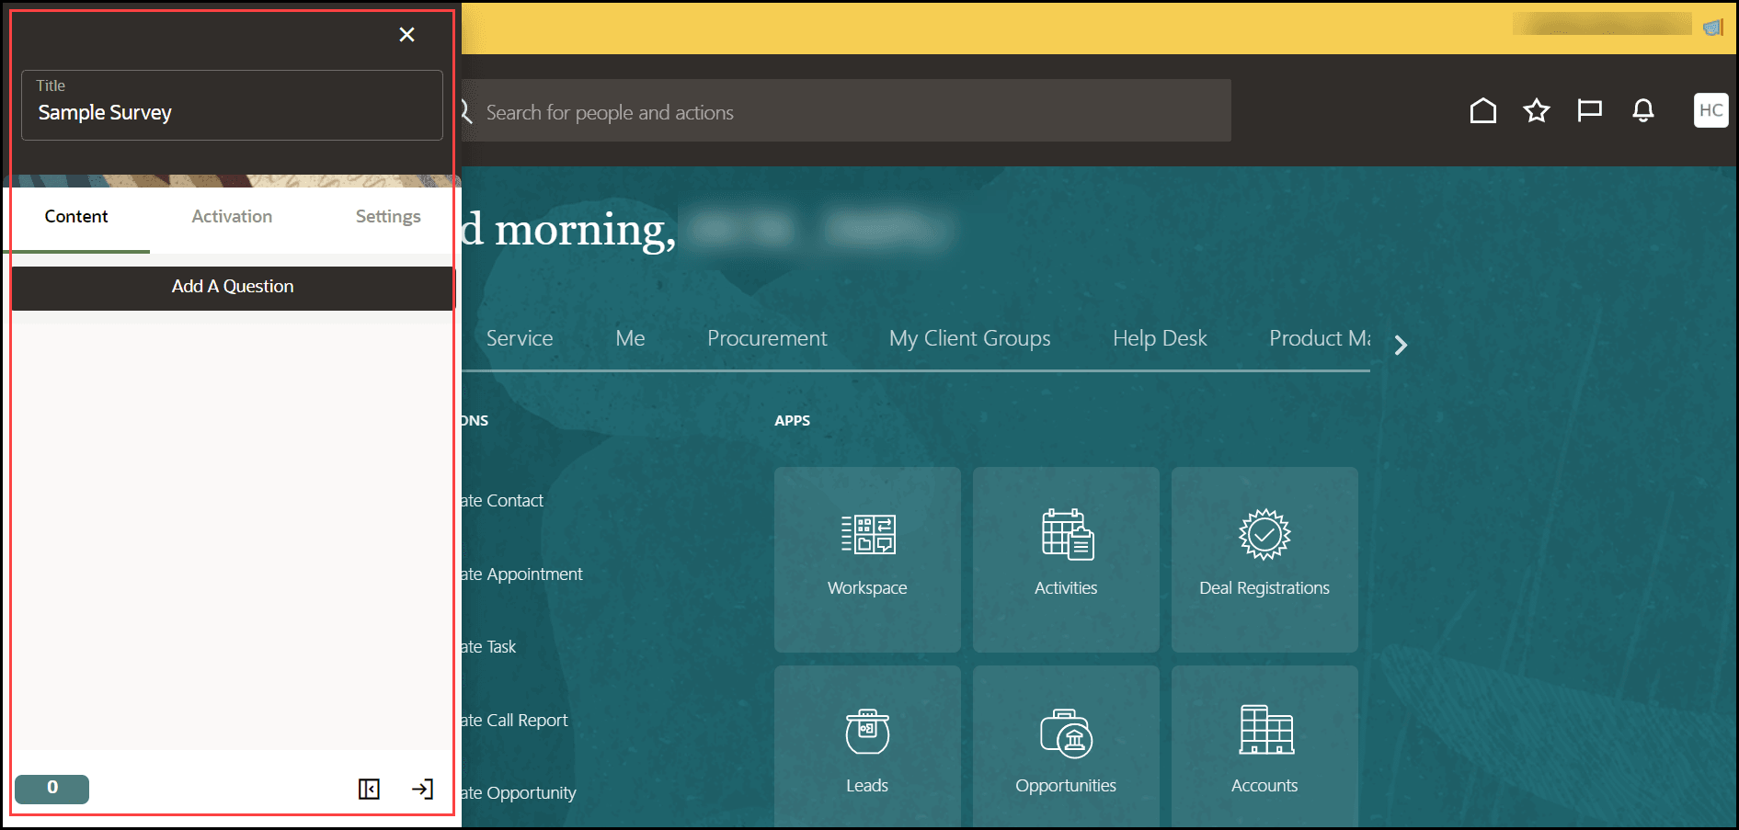Viewport: 1739px width, 830px height.
Task: Click the exit arrow icon in survey panel
Action: (422, 789)
